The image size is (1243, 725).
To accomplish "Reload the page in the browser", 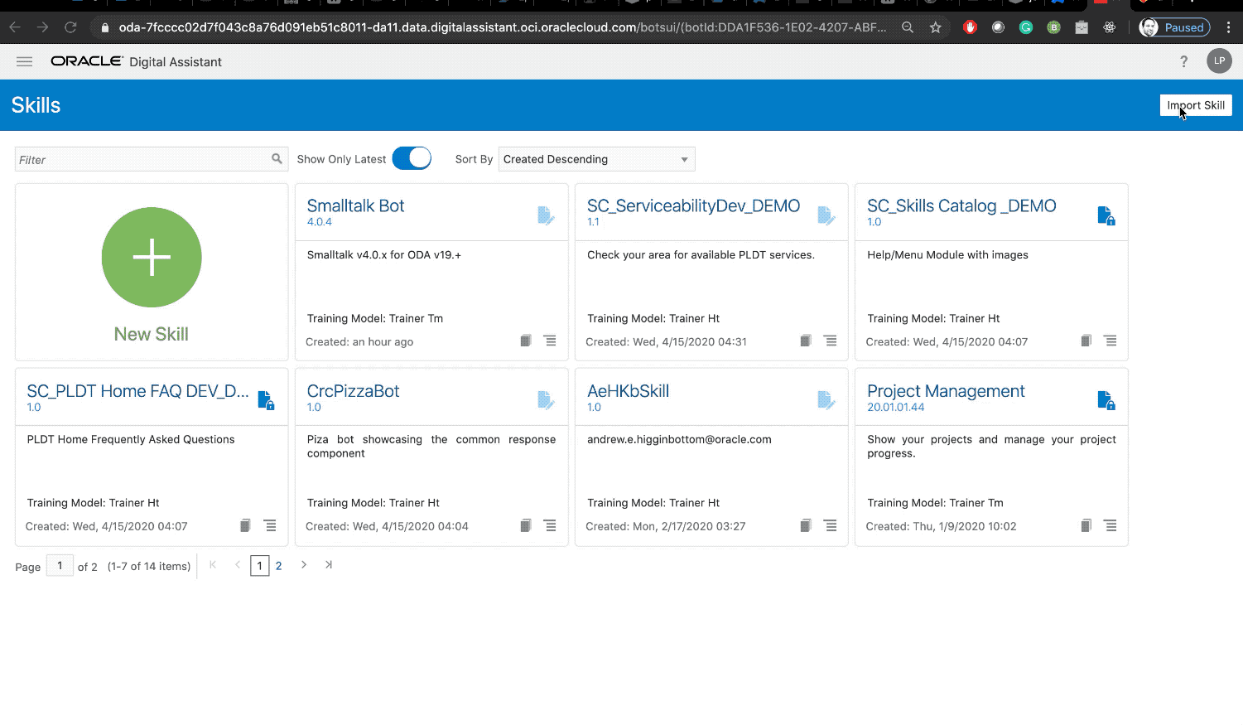I will (x=70, y=27).
